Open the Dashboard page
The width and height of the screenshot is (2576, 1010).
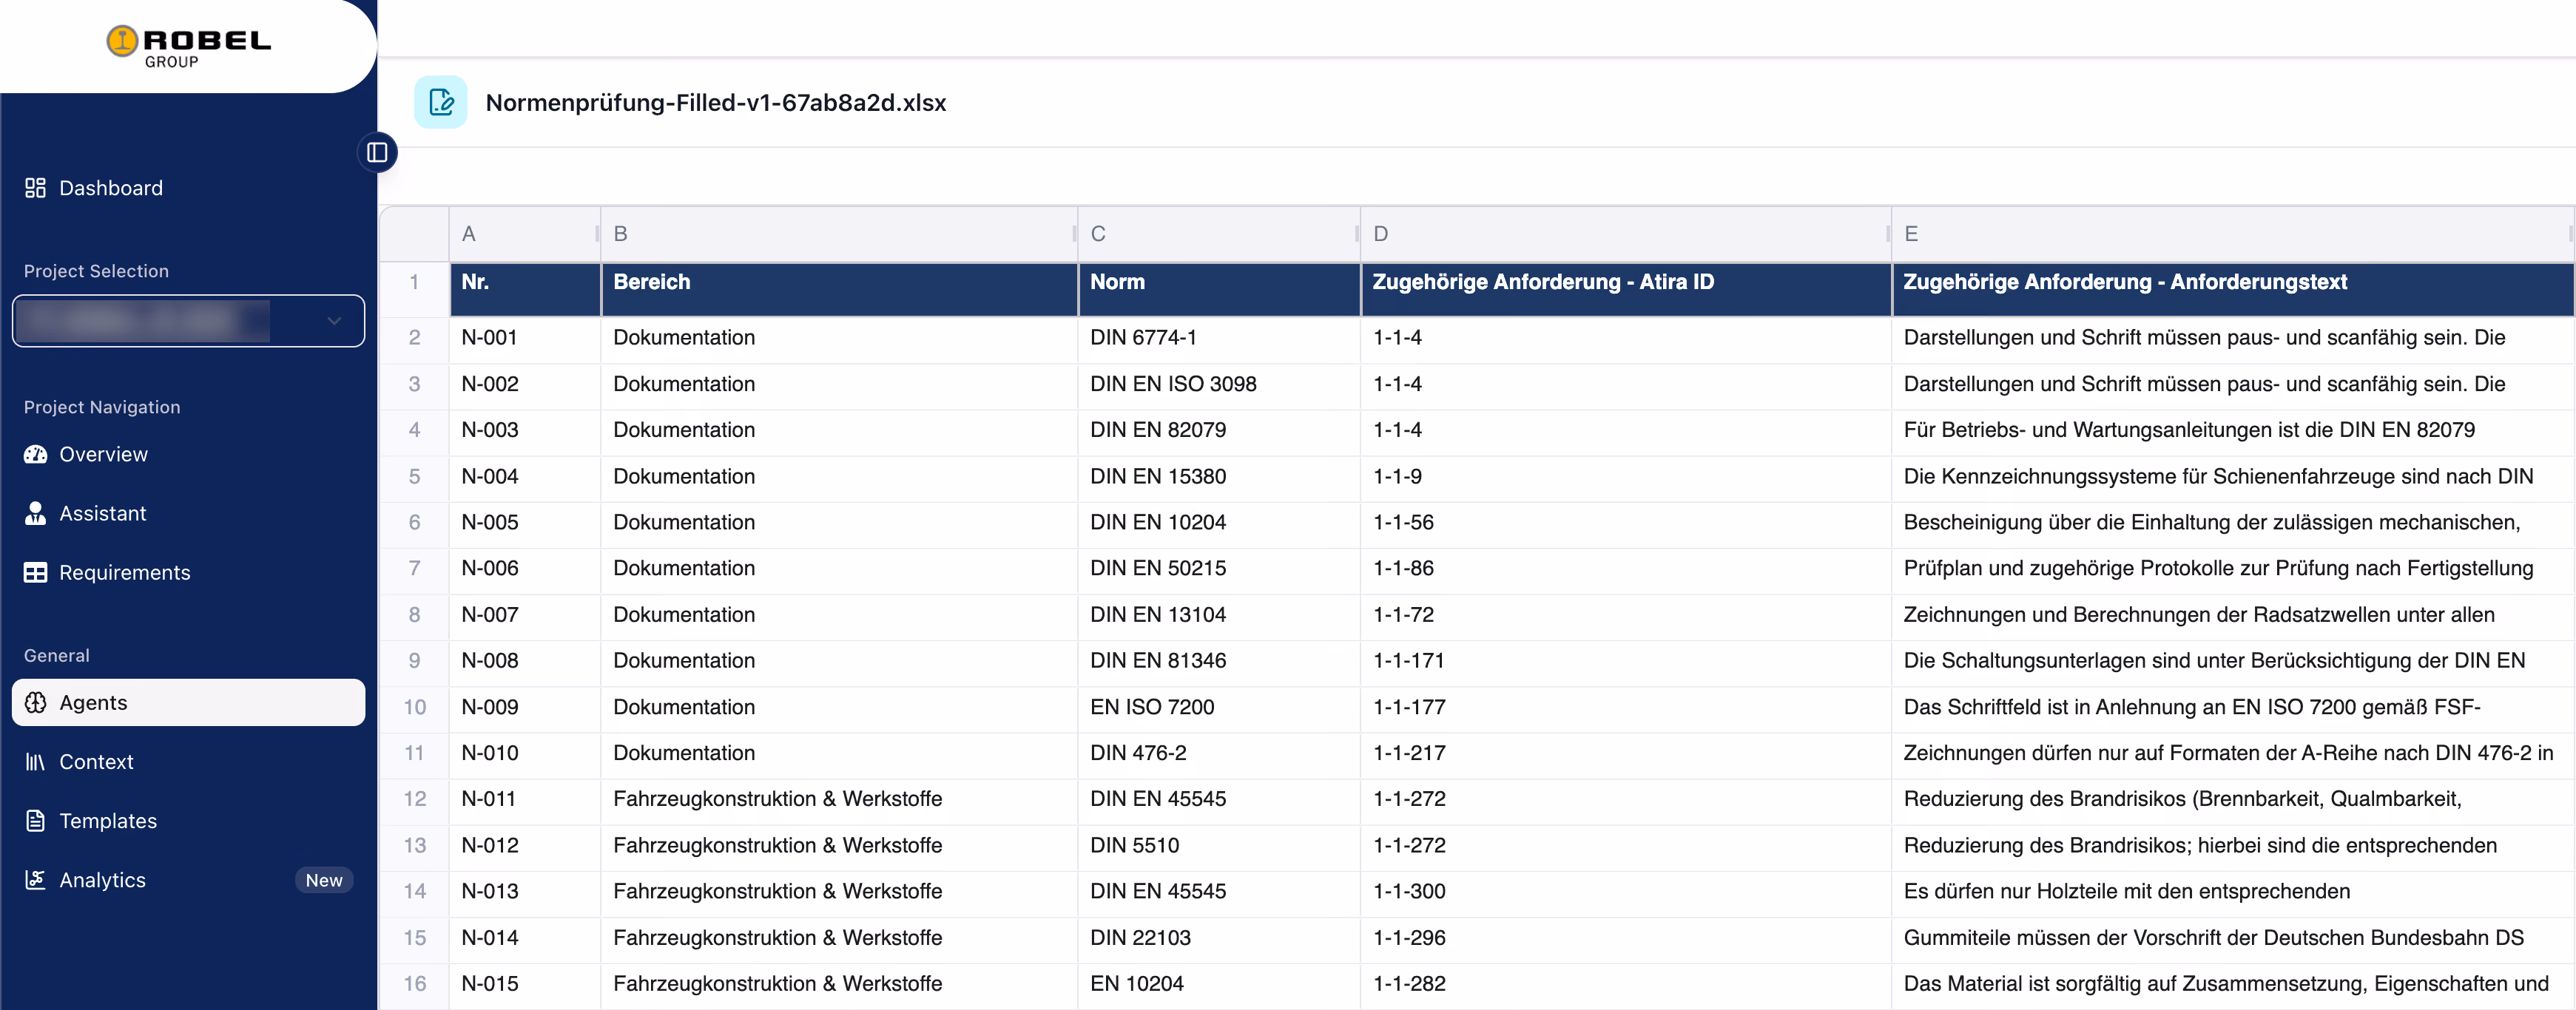[x=188, y=188]
